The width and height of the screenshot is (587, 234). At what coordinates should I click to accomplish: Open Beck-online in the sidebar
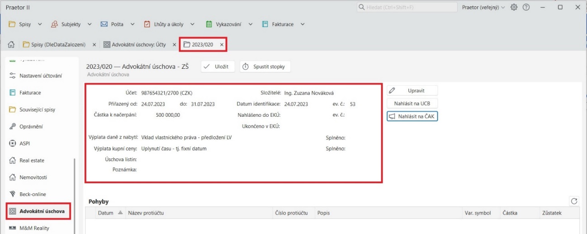click(32, 194)
